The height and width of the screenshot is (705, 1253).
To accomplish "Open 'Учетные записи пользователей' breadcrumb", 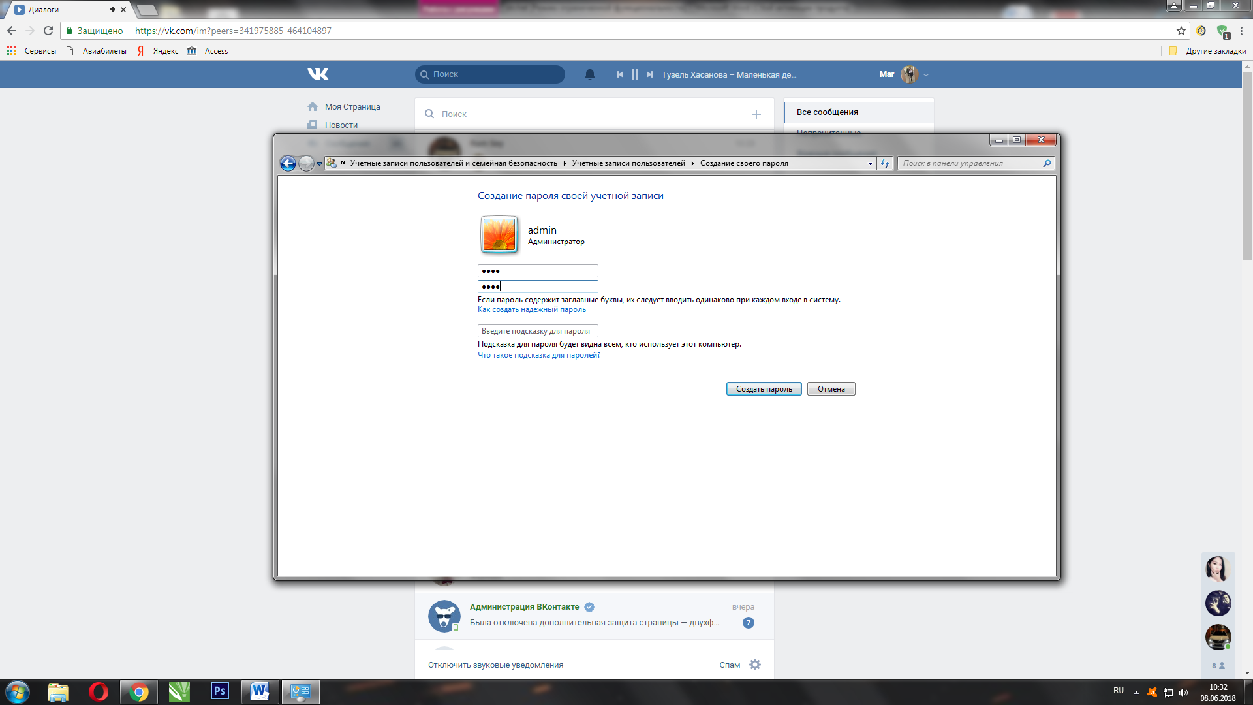I will click(628, 164).
